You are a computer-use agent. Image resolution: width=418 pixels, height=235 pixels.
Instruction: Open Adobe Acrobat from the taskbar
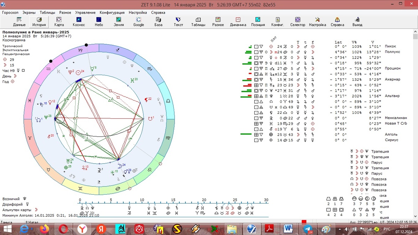[270, 229]
